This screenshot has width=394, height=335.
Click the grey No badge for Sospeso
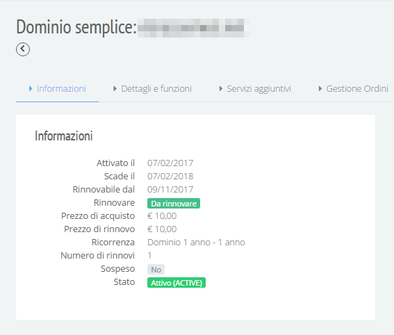(x=156, y=270)
